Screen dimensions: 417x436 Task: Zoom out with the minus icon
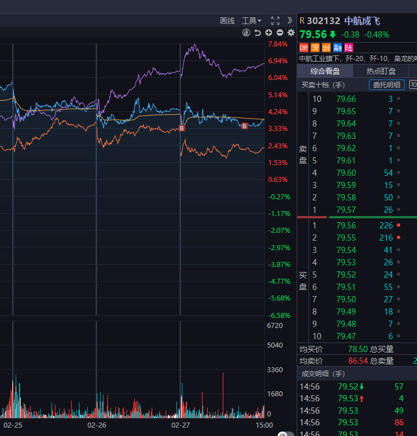(x=279, y=33)
